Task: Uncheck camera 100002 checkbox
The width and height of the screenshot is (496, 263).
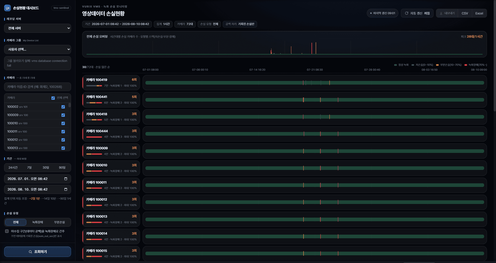Action: point(63,107)
